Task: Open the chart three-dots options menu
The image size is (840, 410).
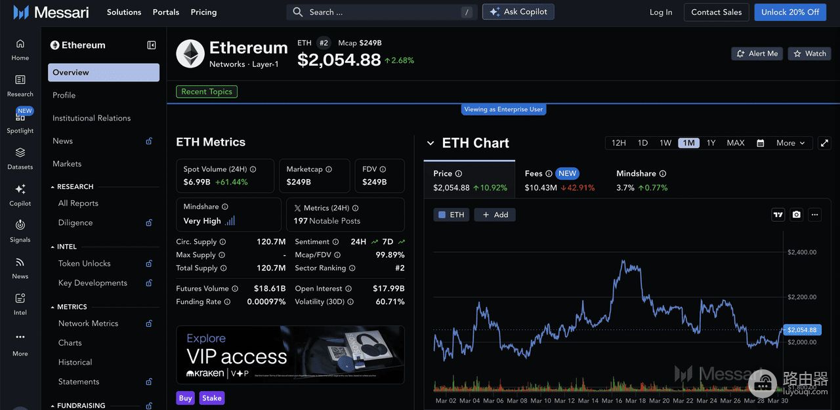Action: tap(814, 215)
